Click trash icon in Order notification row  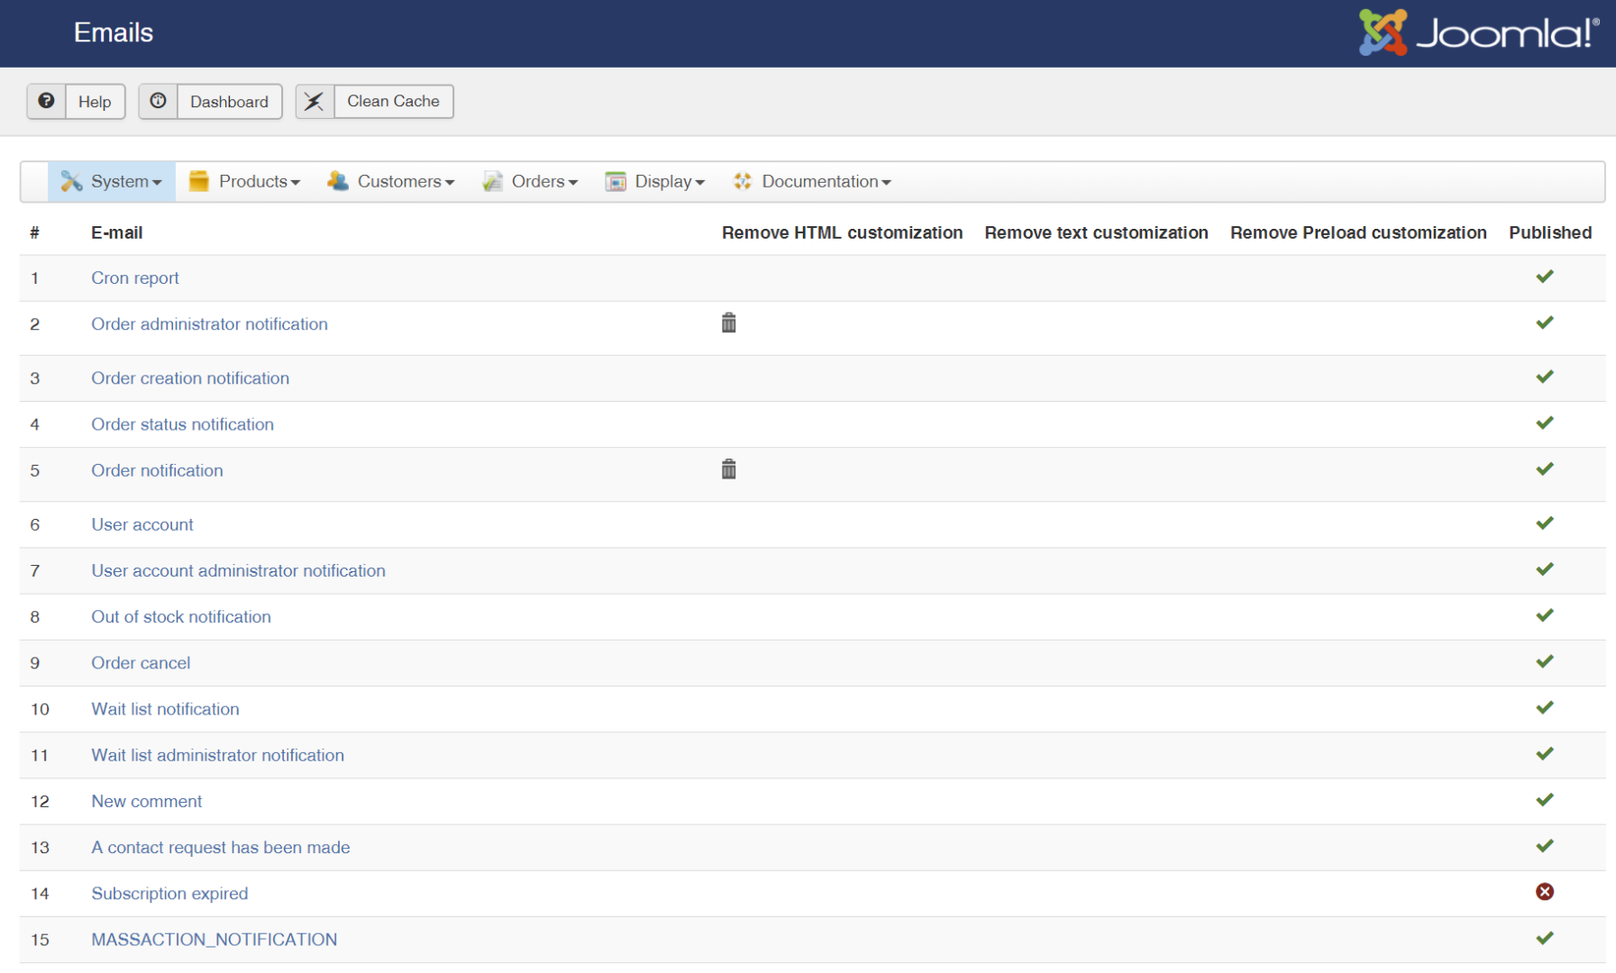click(x=729, y=469)
